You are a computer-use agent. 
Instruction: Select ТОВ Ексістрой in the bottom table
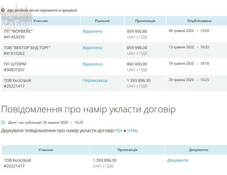(17, 160)
